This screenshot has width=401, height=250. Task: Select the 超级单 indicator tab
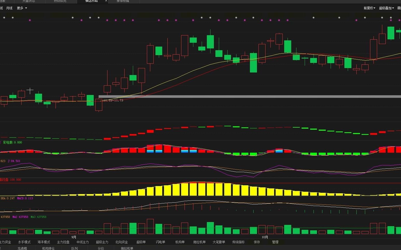pyautogui.click(x=141, y=242)
